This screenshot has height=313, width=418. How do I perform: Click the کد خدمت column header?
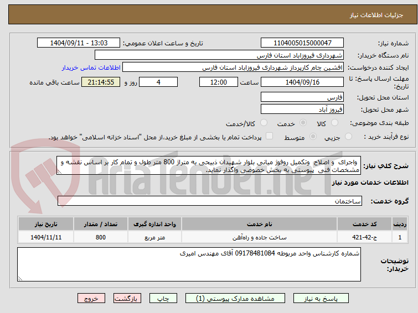pos(364,224)
